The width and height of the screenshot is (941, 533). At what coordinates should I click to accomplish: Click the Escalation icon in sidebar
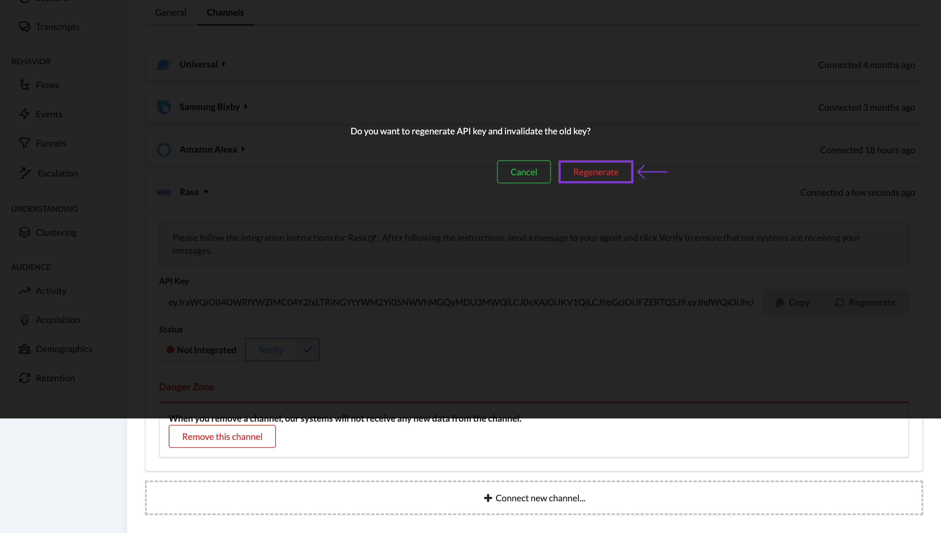(25, 172)
